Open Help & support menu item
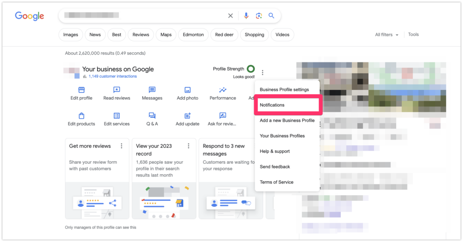463x242 pixels. click(x=287, y=151)
